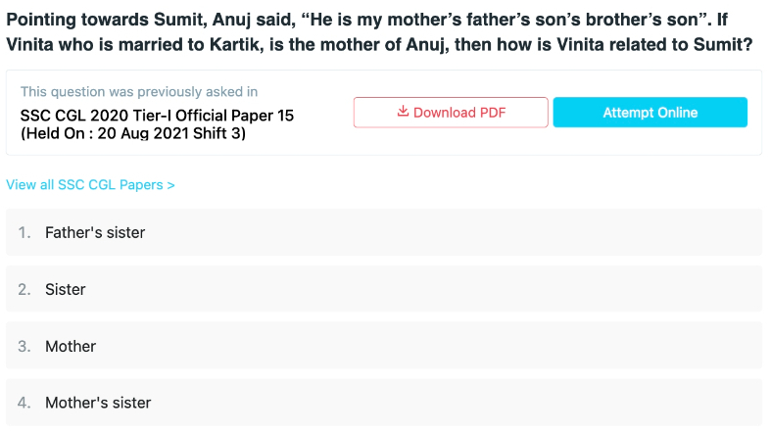
Task: Click the download arrow icon beside Download PDF
Action: tap(403, 111)
